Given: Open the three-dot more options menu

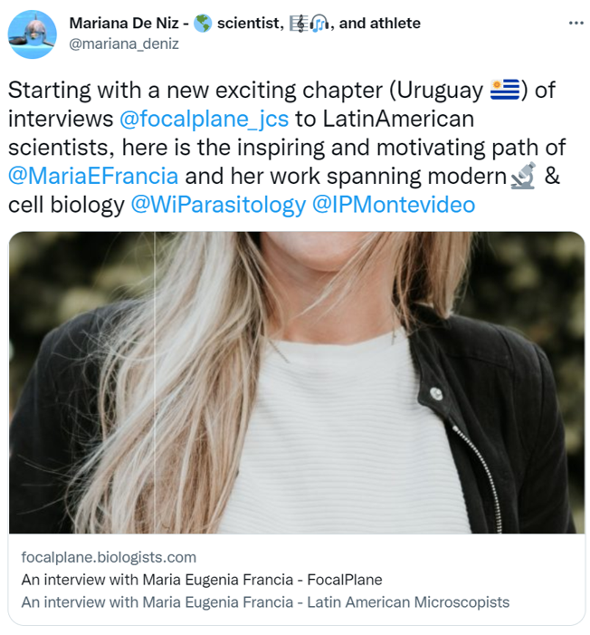Looking at the screenshot, I should (576, 23).
